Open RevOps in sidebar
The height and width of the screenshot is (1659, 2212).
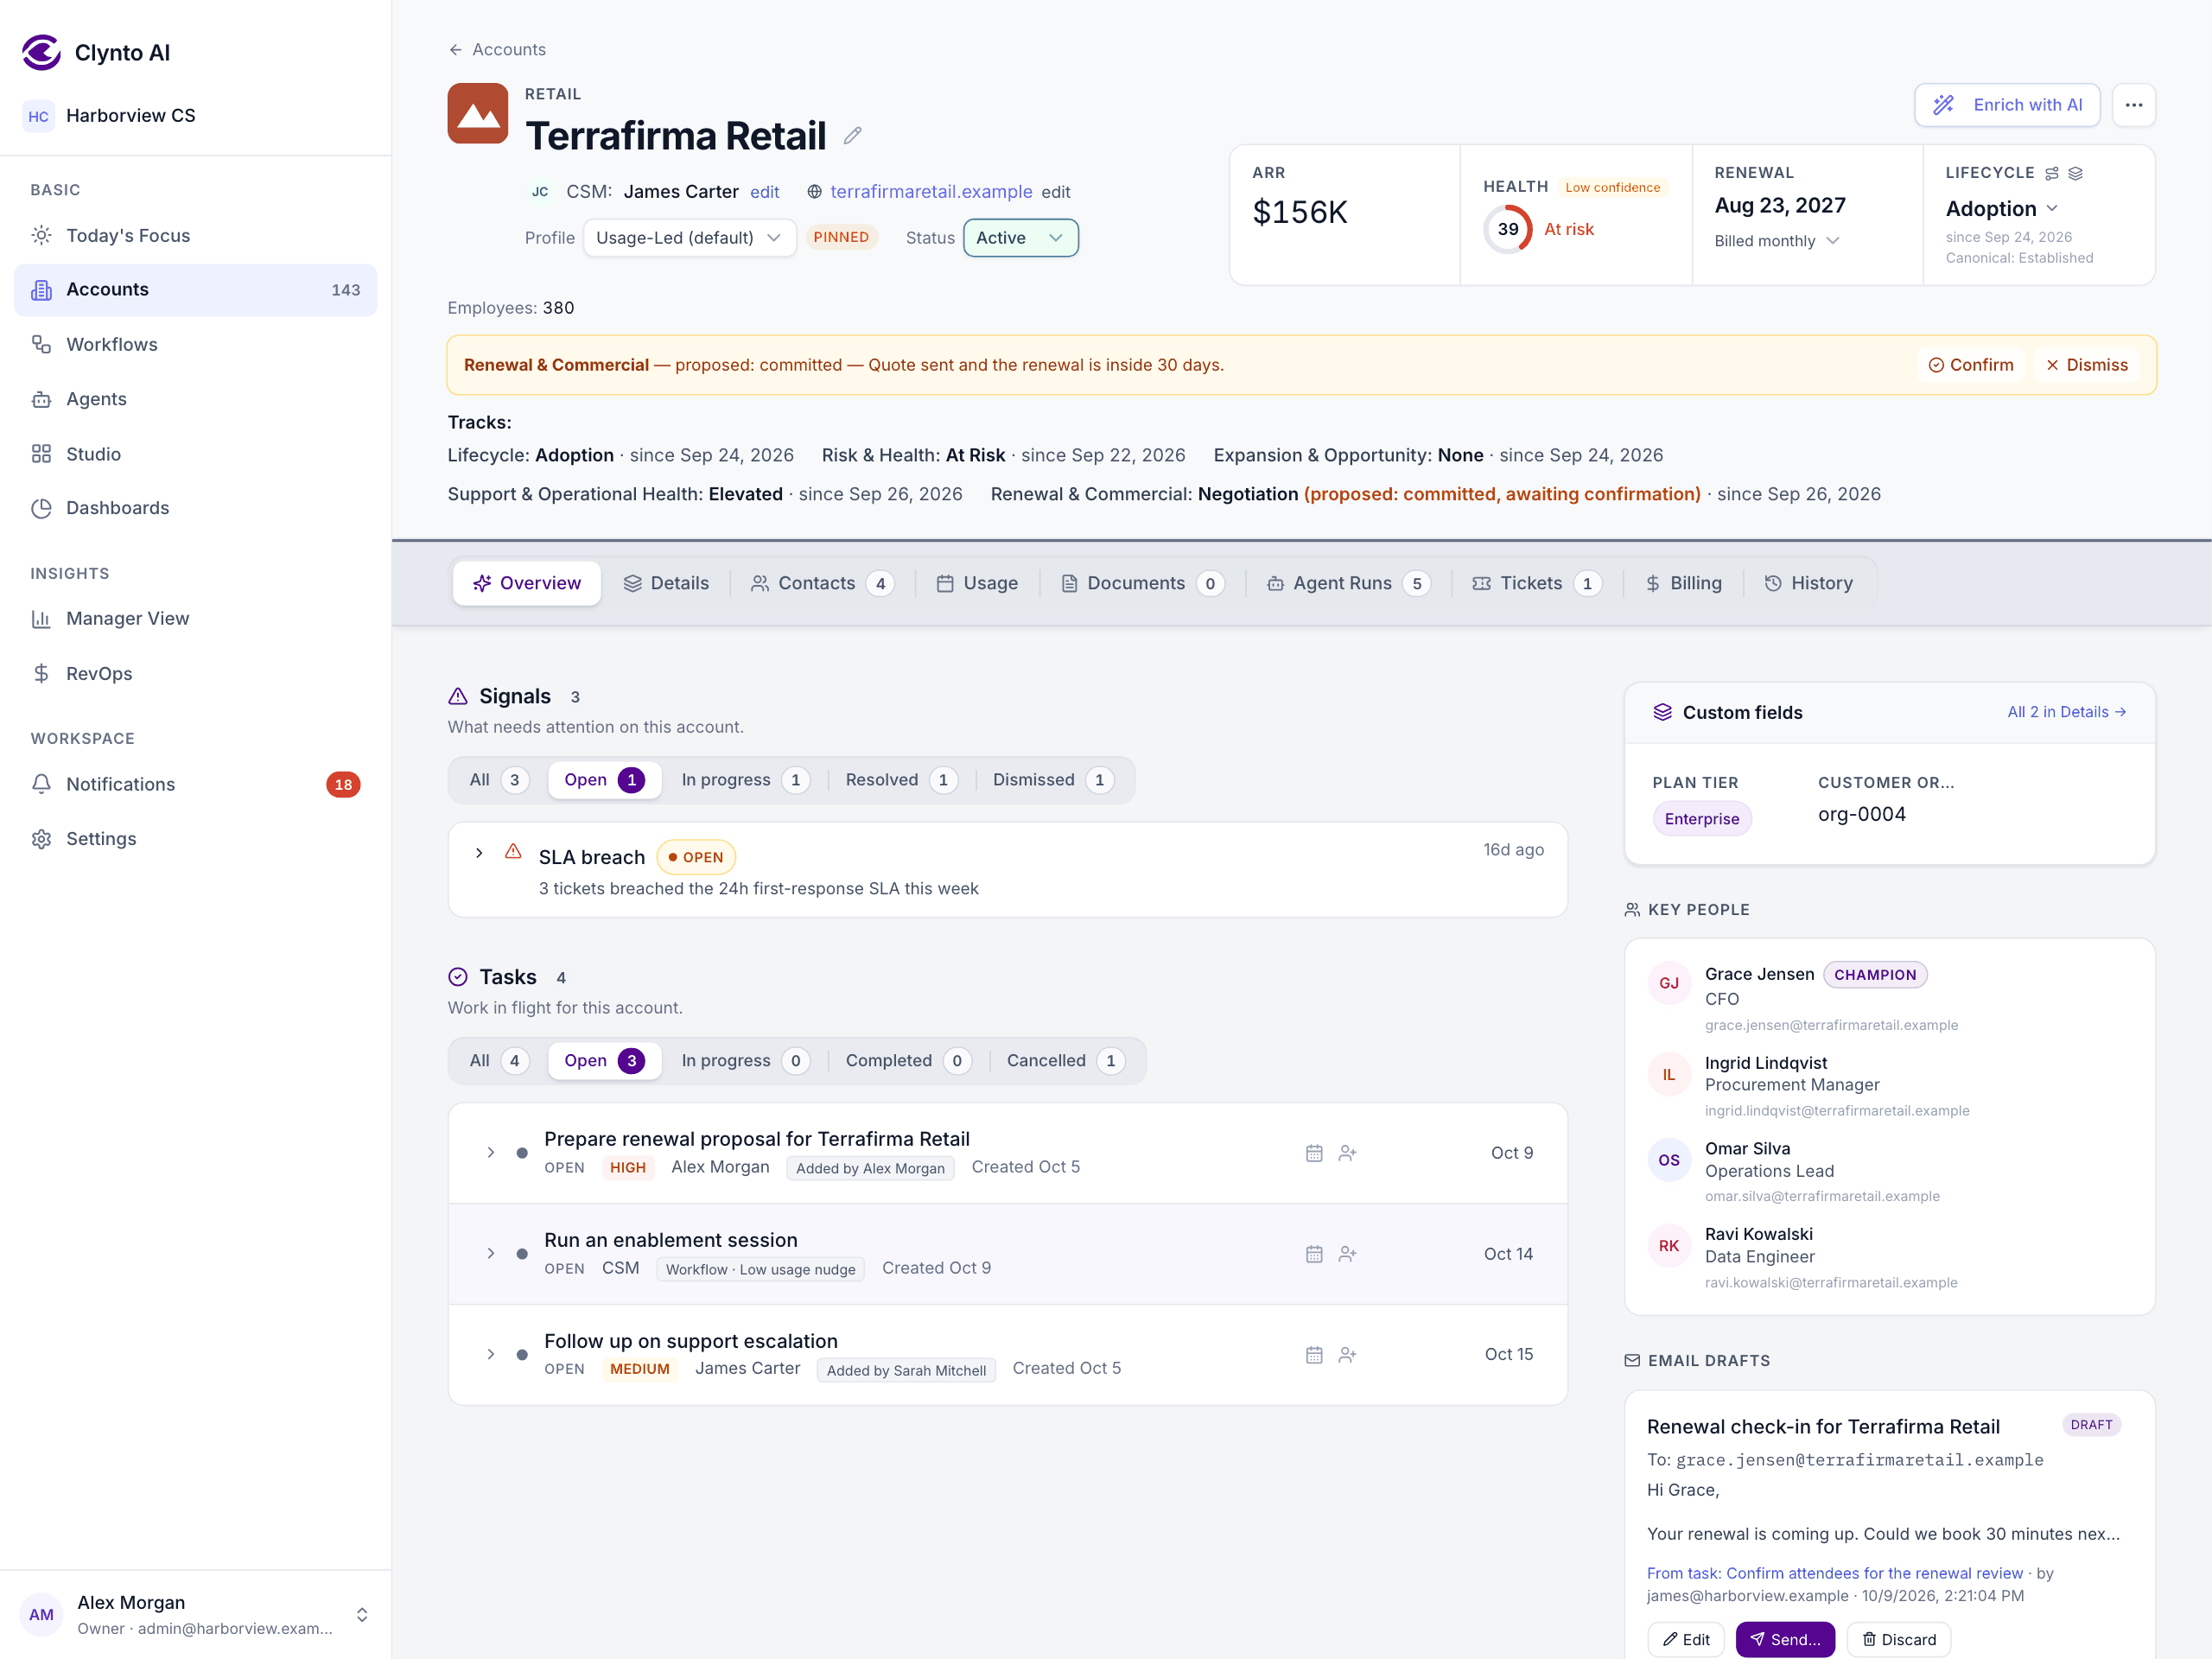[195, 673]
